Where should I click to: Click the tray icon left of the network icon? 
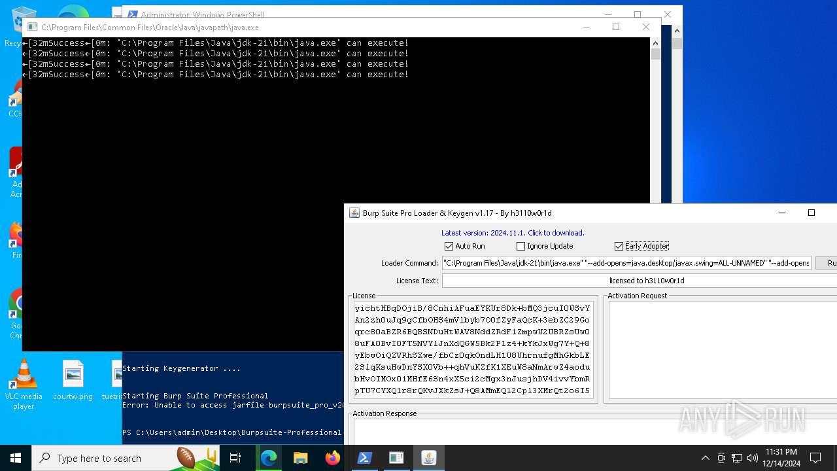[721, 458]
